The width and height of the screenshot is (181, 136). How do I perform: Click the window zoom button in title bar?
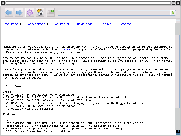tap(173, 3)
